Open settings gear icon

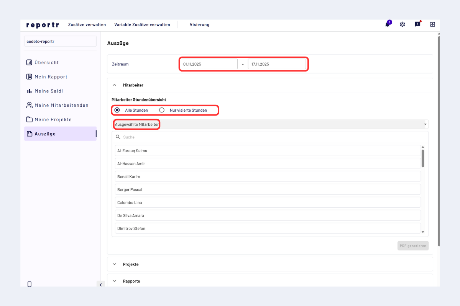point(402,24)
